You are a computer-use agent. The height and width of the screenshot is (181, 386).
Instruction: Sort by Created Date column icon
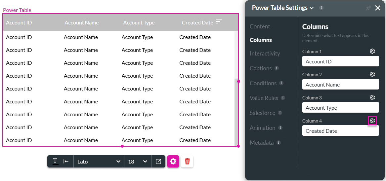tap(219, 22)
